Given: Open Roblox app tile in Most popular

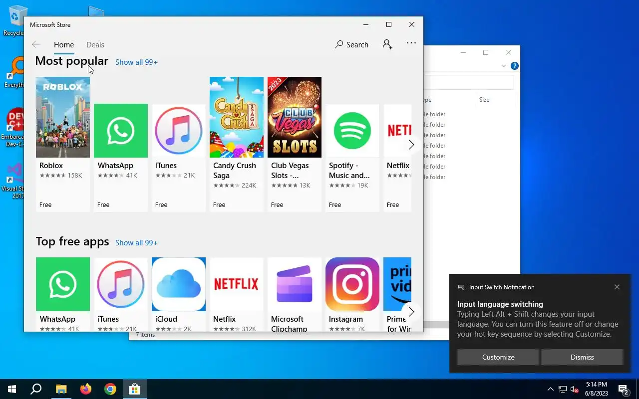Looking at the screenshot, I should pos(63,144).
